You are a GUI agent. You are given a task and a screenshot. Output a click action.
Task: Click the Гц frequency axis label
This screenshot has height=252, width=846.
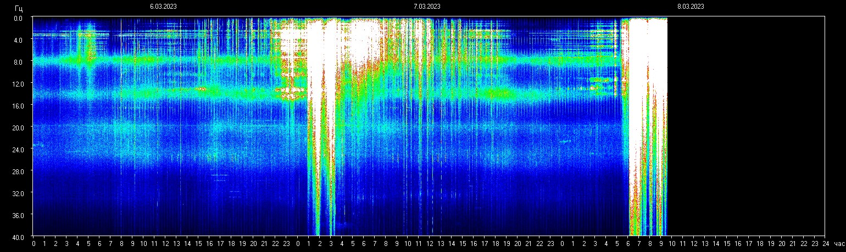click(x=19, y=8)
